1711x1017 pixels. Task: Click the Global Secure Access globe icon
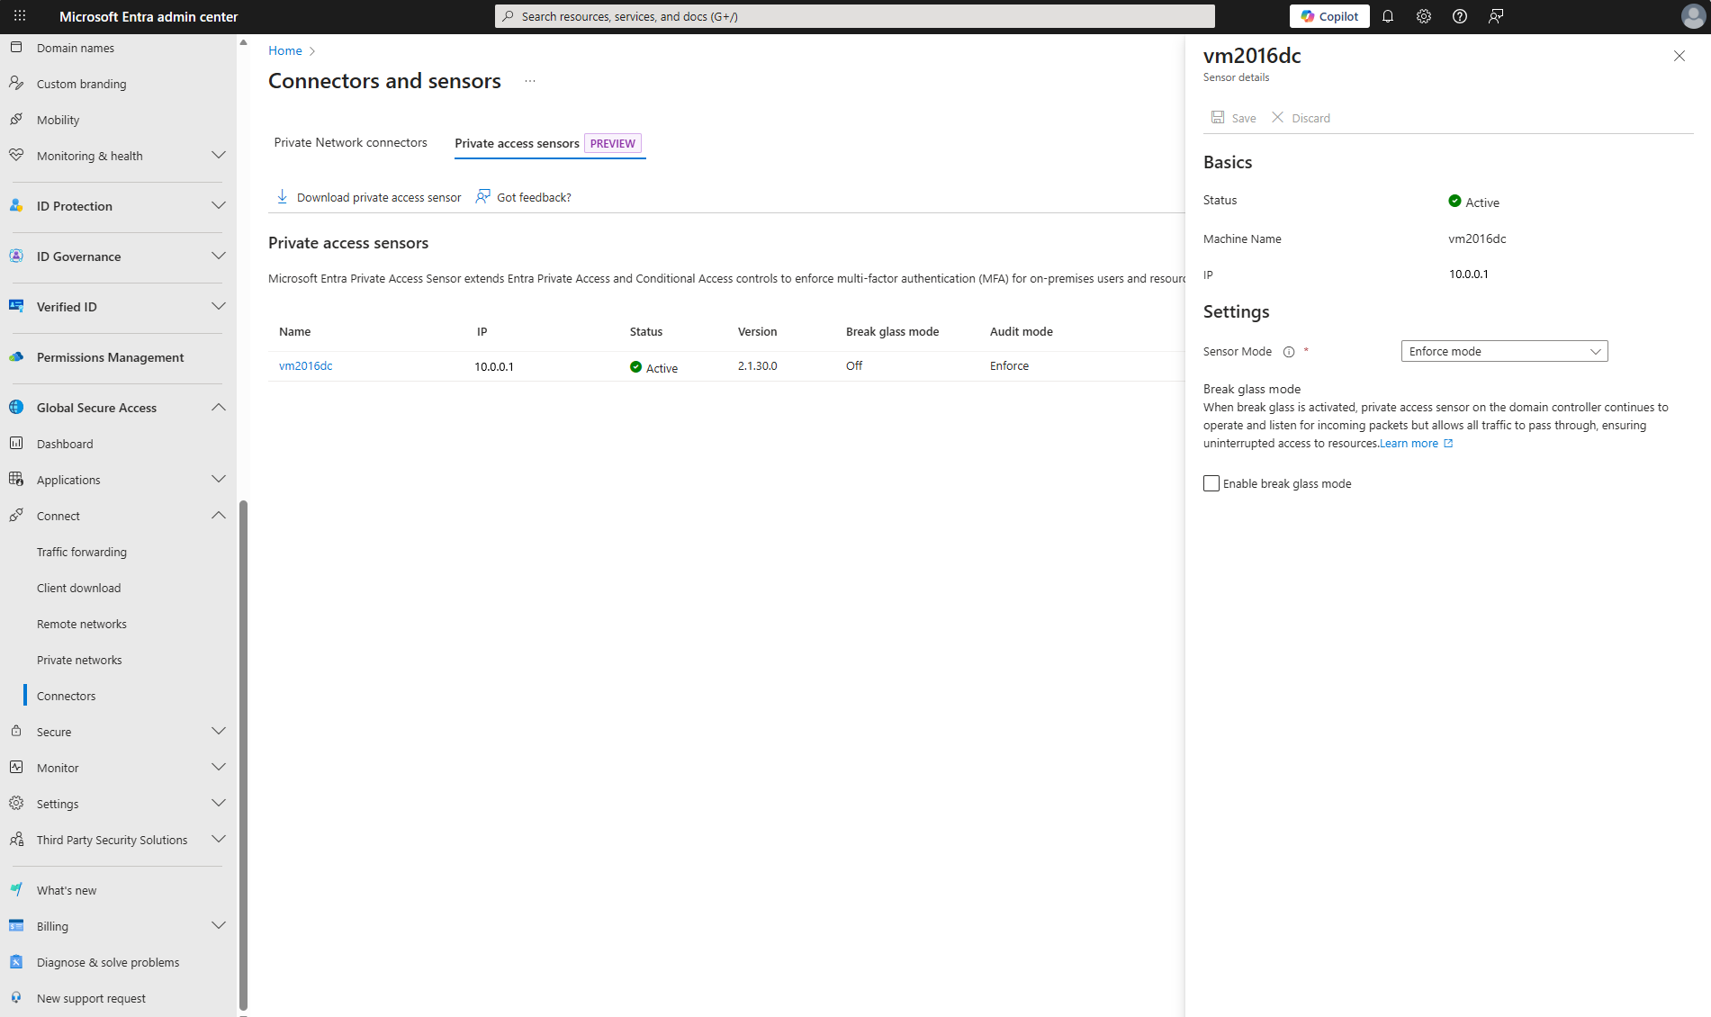click(x=16, y=407)
